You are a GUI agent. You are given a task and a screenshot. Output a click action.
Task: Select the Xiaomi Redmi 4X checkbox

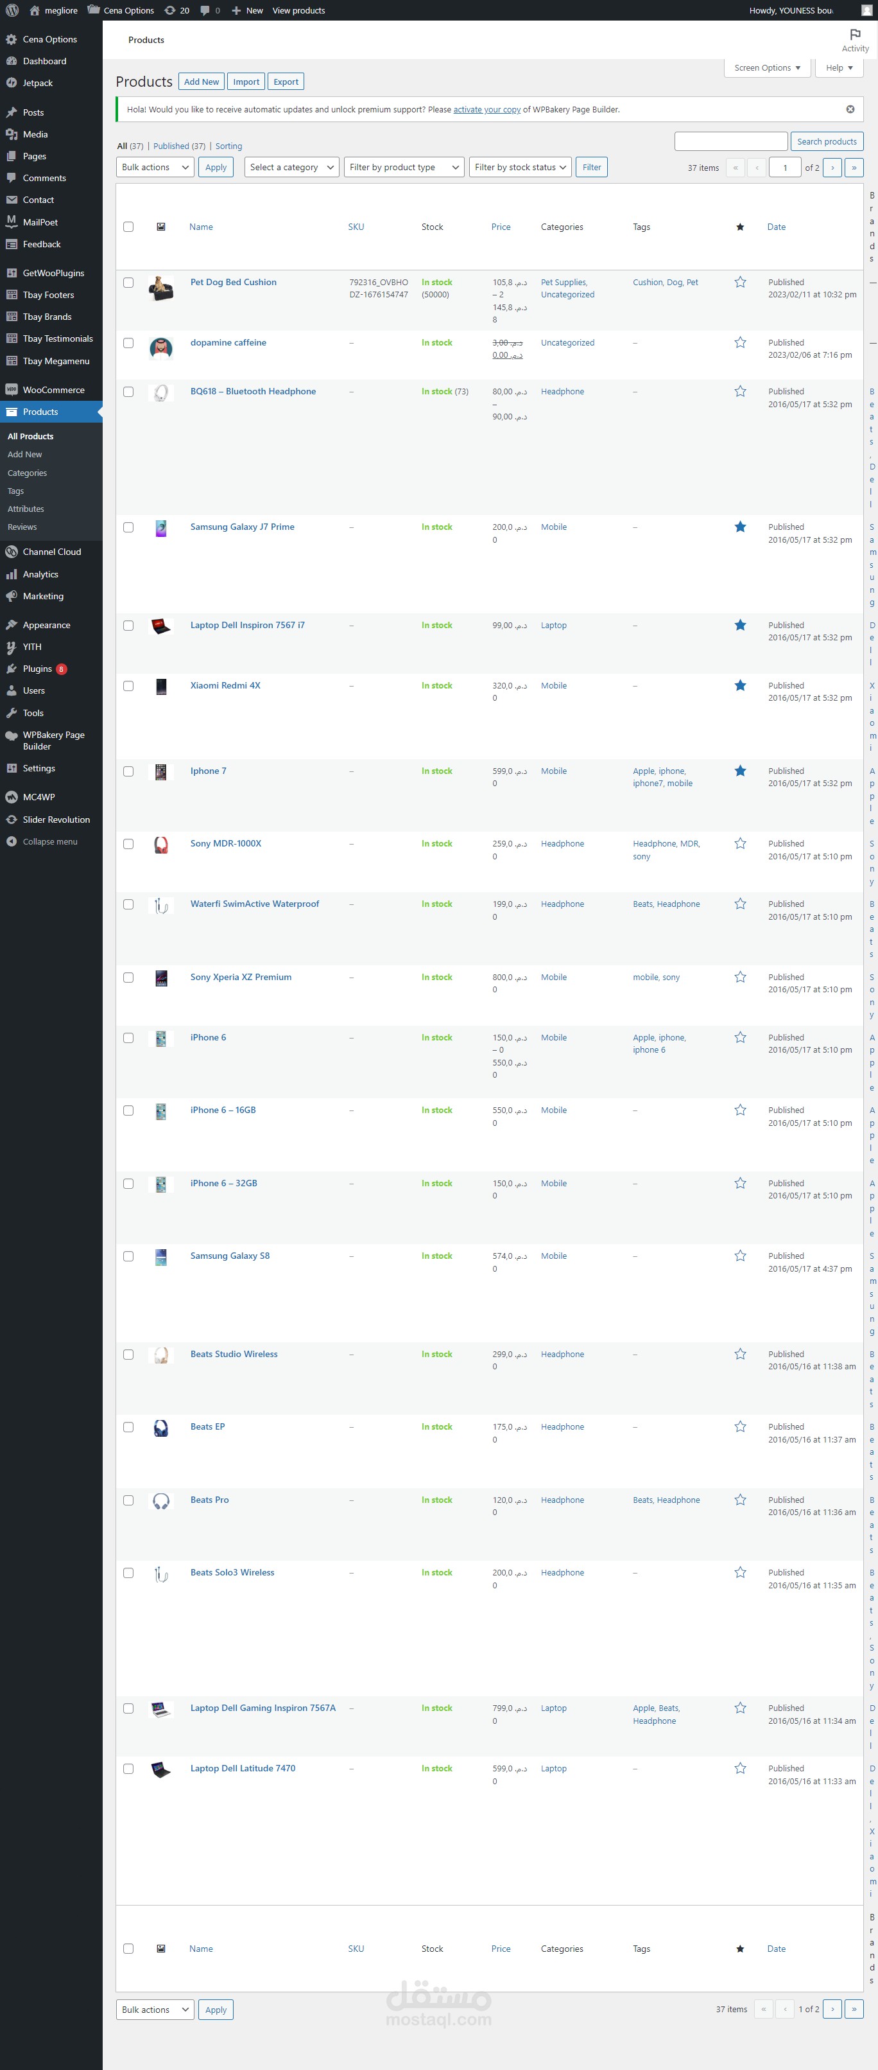pos(128,686)
